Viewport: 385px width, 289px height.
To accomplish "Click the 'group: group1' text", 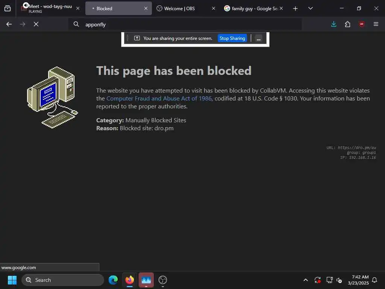I will pyautogui.click(x=361, y=153).
